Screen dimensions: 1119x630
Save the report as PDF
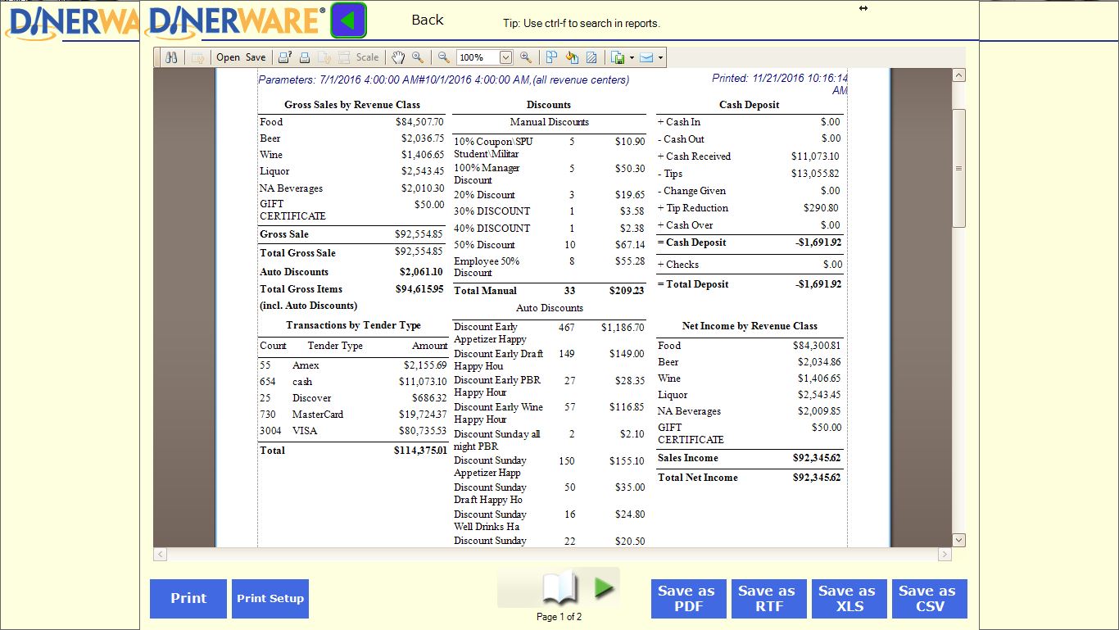click(x=687, y=599)
